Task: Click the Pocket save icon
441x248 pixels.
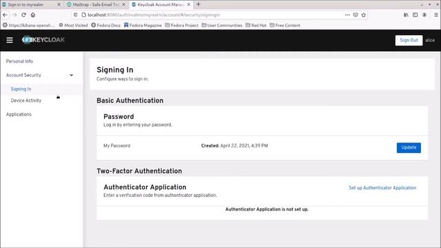Action: point(356,15)
